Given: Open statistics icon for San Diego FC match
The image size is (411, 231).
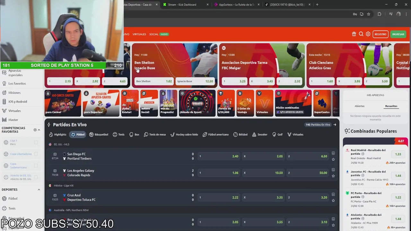Looking at the screenshot, I should (x=333, y=153).
